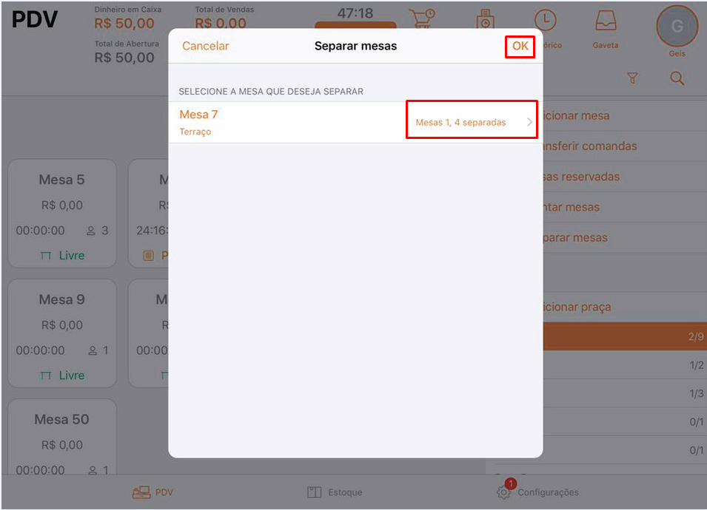Click the filter funnel icon
The height and width of the screenshot is (510, 707).
(x=632, y=78)
